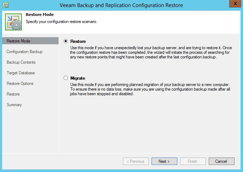
Task: Click the Migrate mode description text
Action: tap(150, 89)
